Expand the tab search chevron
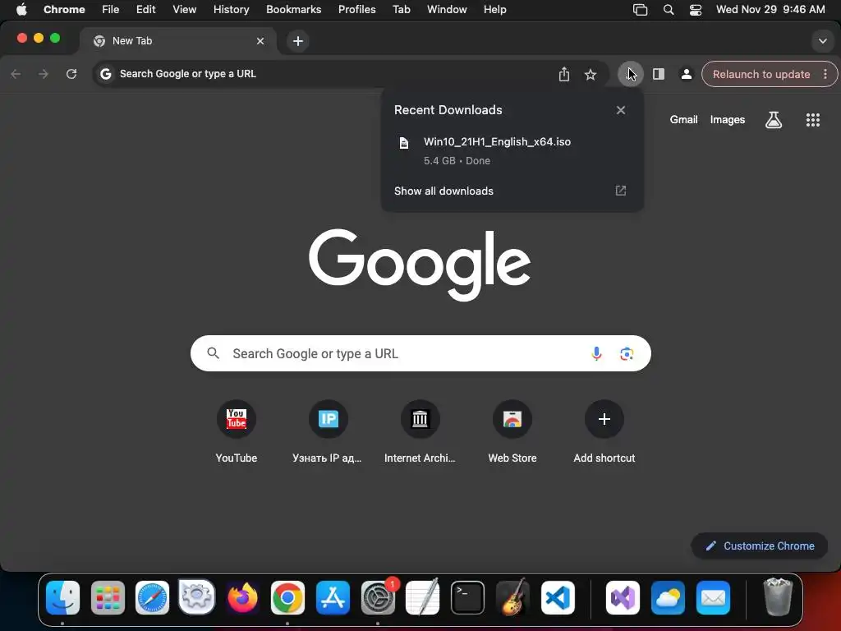 822,41
